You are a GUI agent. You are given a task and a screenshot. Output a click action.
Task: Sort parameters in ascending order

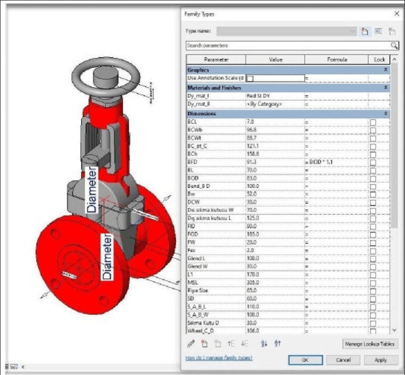click(x=264, y=344)
